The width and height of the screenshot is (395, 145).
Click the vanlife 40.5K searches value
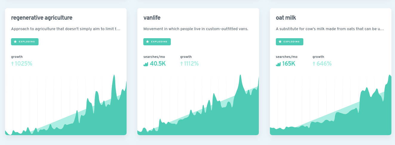click(x=158, y=64)
